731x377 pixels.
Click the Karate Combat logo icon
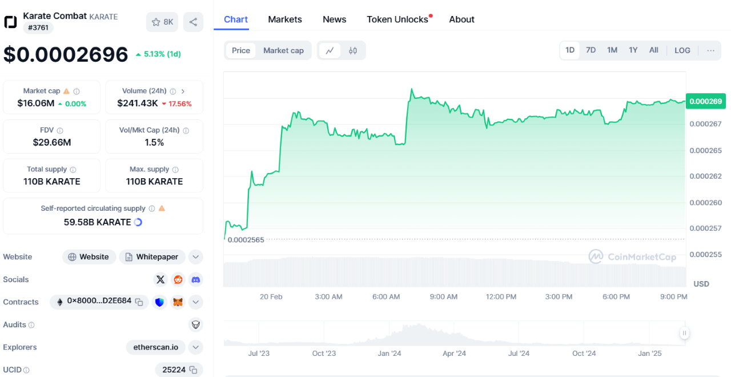(x=10, y=22)
